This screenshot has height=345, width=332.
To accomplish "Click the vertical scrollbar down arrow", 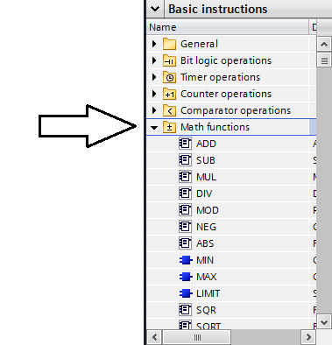I will 324,322.
